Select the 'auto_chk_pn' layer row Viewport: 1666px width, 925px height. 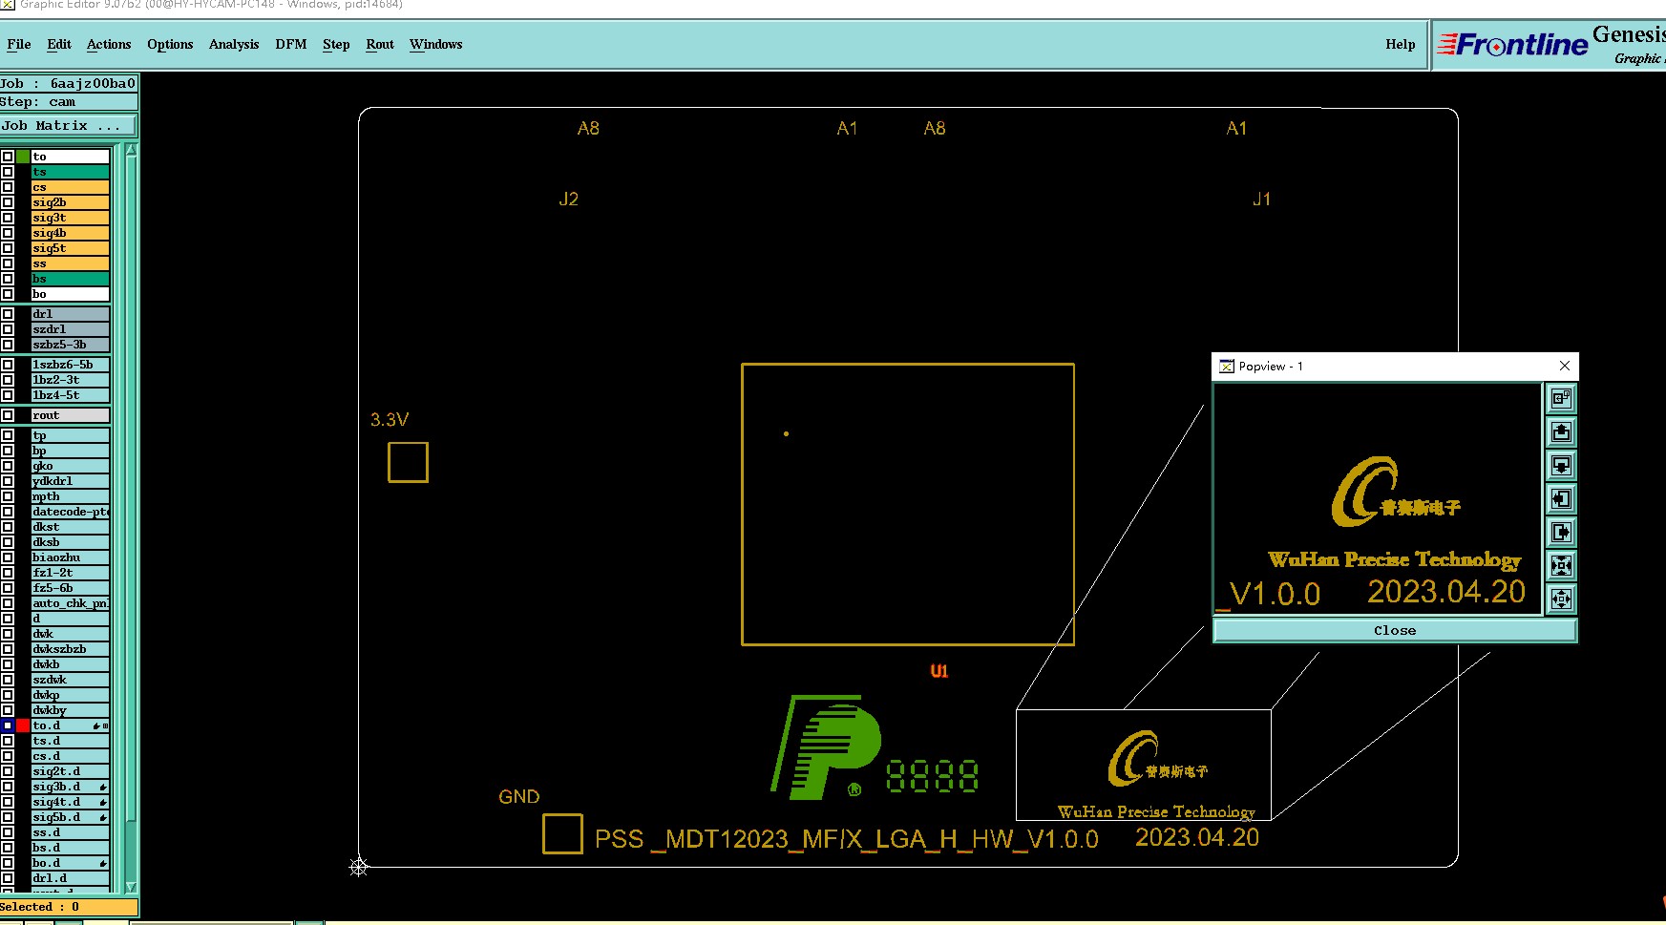tap(71, 603)
